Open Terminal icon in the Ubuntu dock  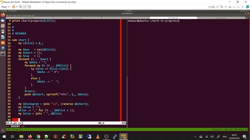coord(3,54)
